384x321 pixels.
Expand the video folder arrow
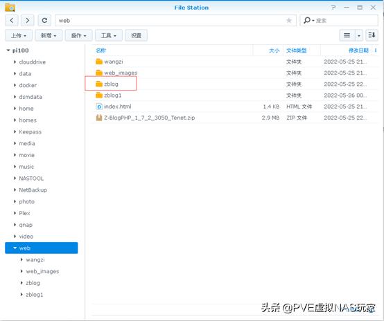click(x=15, y=237)
